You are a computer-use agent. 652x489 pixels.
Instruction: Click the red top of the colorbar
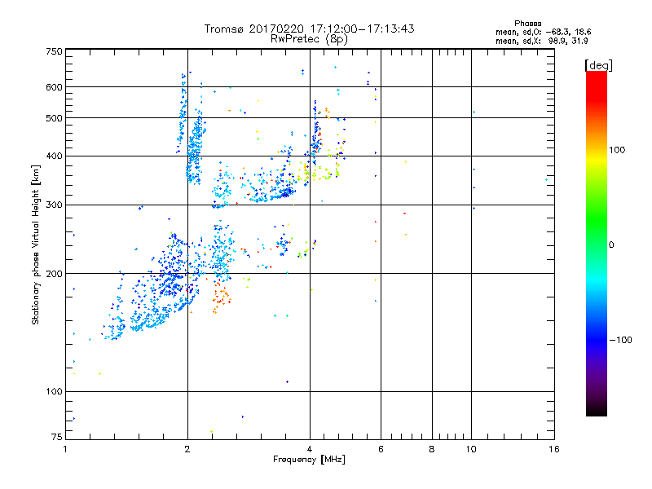[596, 76]
